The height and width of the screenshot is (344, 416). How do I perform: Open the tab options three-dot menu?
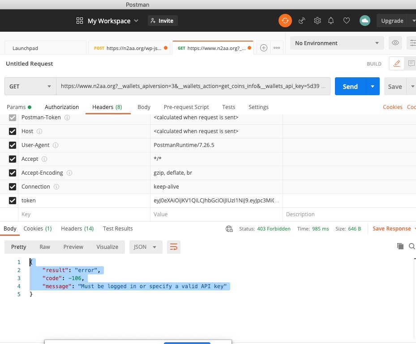[x=277, y=48]
